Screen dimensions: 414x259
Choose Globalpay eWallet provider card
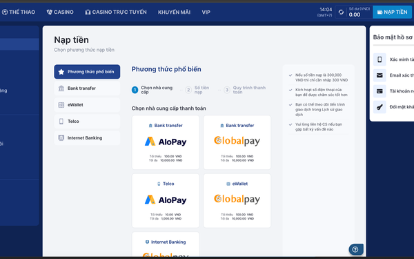tap(237, 200)
